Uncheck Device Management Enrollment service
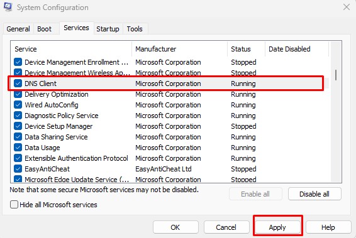The width and height of the screenshot is (356, 238). pyautogui.click(x=18, y=62)
